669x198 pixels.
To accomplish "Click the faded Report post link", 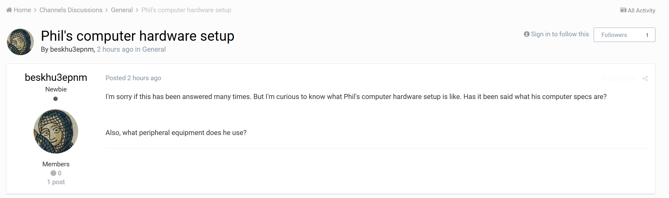I will tap(619, 79).
